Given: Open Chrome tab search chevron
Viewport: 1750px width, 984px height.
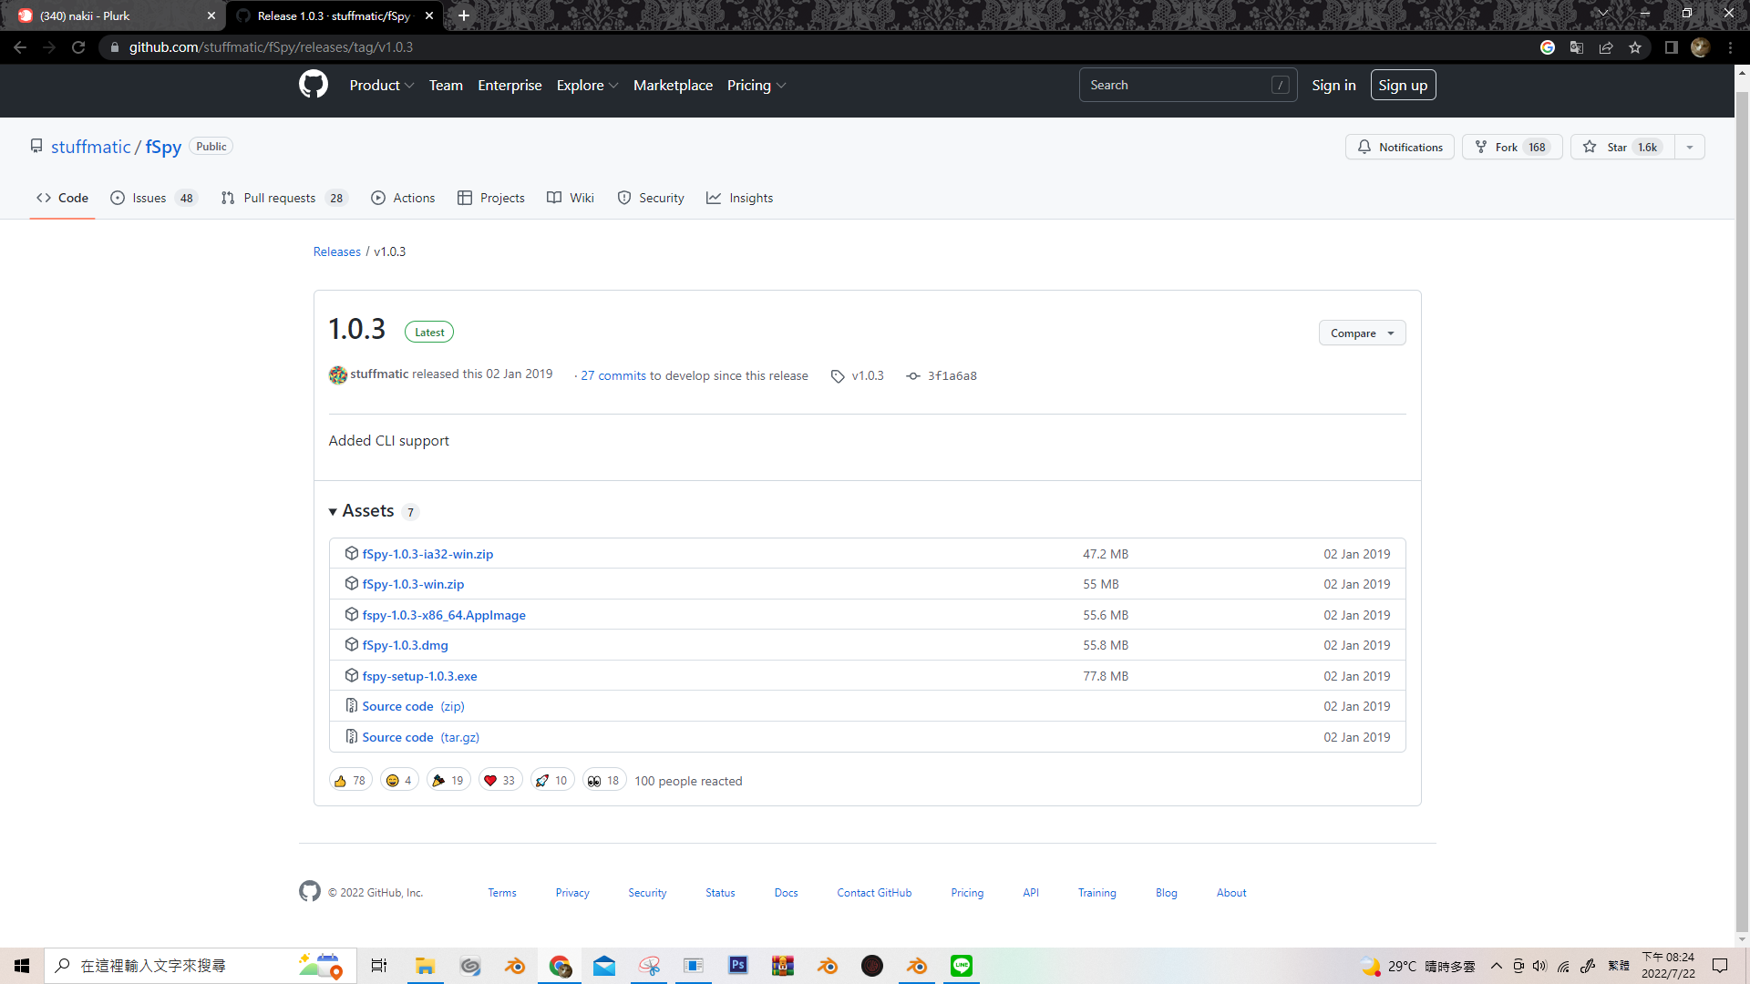Looking at the screenshot, I should tap(1603, 14).
